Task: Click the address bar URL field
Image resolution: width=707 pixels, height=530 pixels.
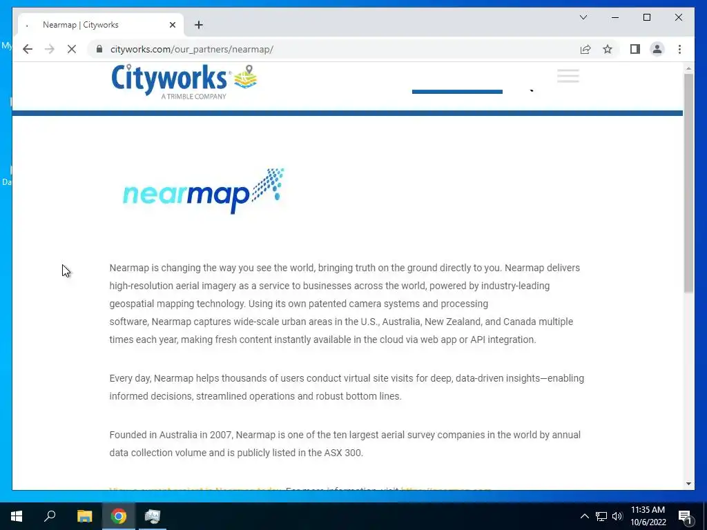Action: pyautogui.click(x=333, y=49)
